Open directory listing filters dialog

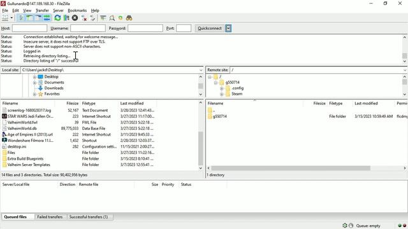(x=103, y=18)
